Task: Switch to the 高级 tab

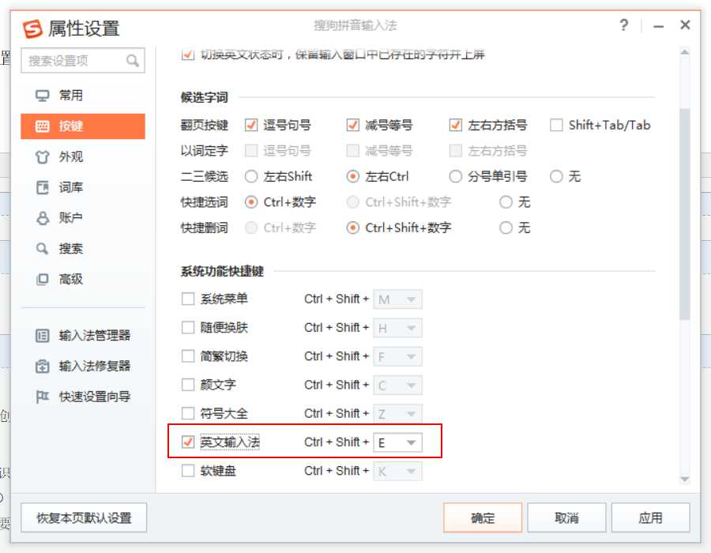Action: [x=83, y=279]
